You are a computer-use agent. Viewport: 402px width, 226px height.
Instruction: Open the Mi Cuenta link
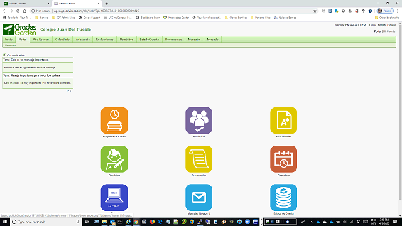point(389,31)
